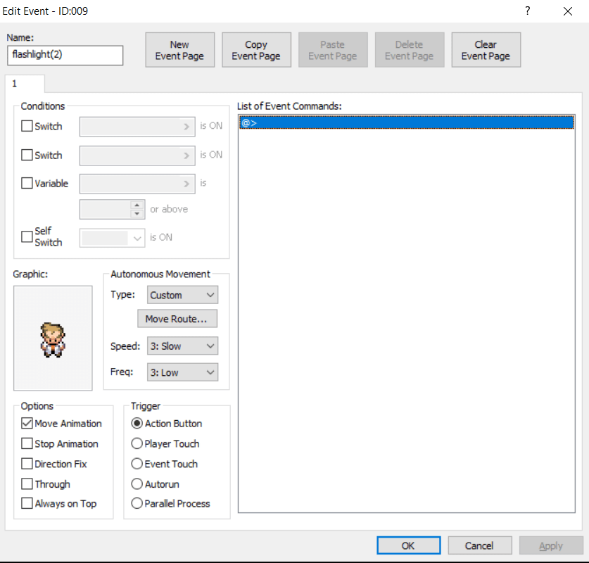Open the Move Route editor
This screenshot has width=589, height=563.
[177, 319]
